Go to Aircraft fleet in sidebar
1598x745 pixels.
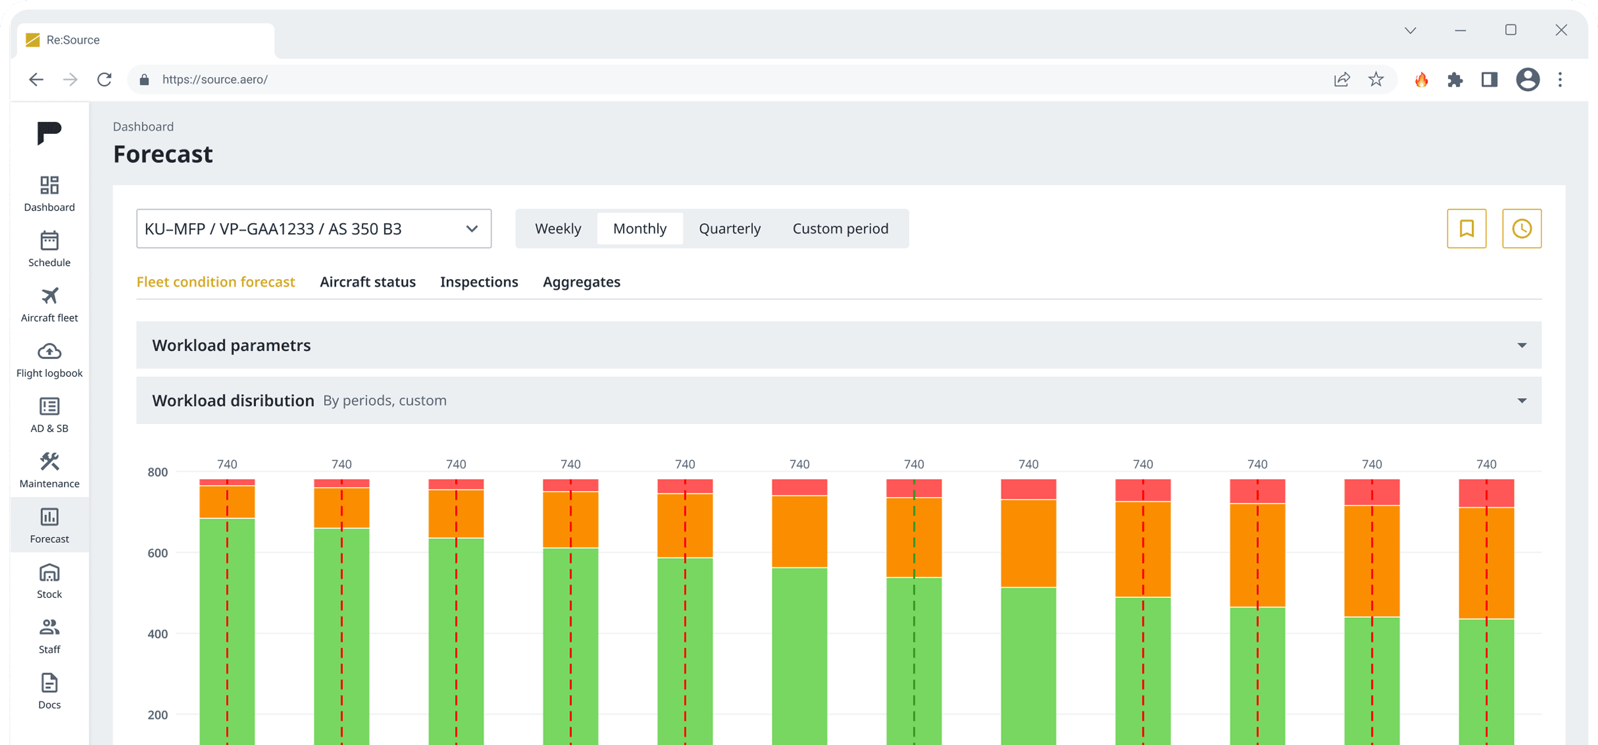tap(50, 304)
